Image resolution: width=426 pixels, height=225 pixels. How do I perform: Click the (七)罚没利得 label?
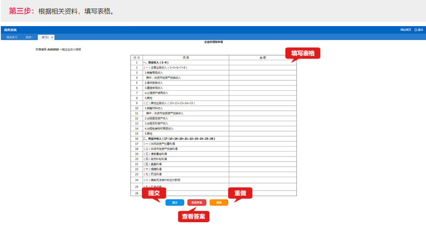click(152, 174)
